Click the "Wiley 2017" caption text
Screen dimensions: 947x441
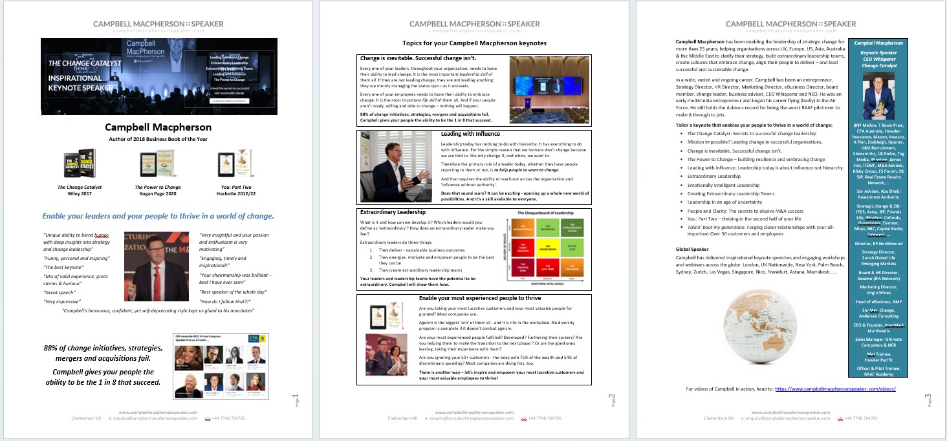click(80, 193)
